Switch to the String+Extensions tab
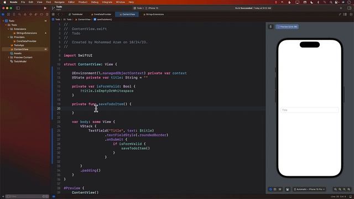The image size is (354, 199). [154, 14]
